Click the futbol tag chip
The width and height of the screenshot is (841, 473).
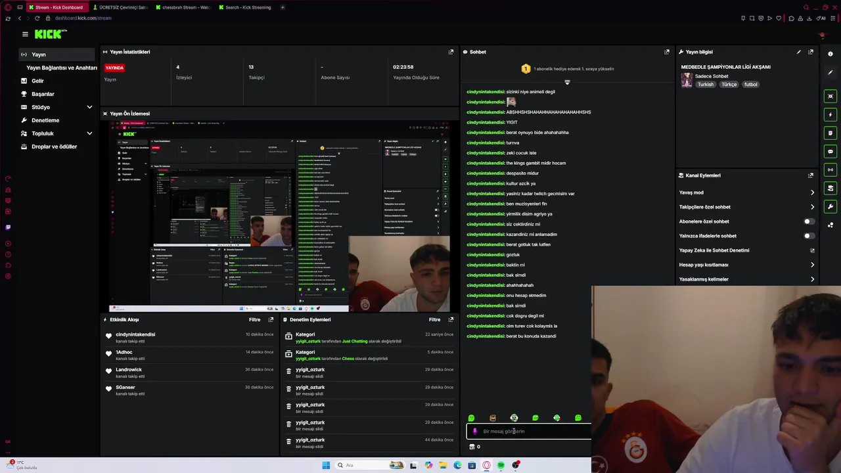750,85
